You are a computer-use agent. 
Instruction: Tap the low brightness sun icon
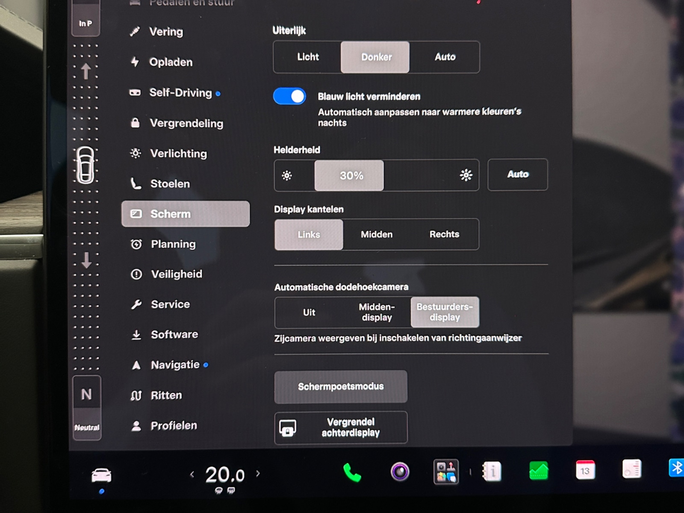287,175
